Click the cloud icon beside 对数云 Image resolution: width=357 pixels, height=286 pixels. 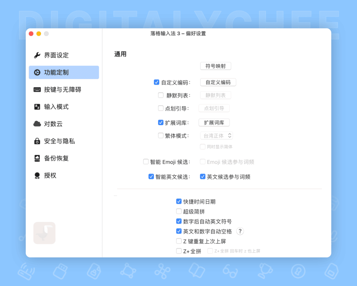coord(37,124)
